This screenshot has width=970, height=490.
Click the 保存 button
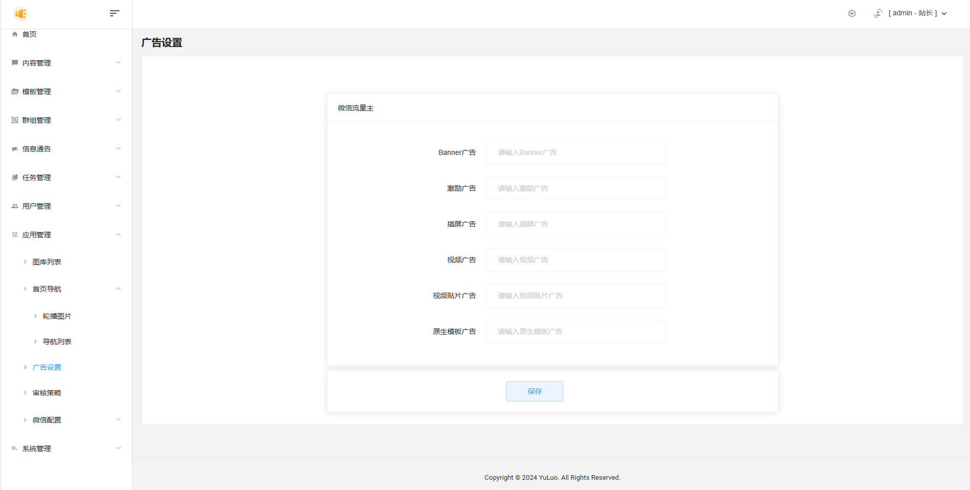point(534,391)
